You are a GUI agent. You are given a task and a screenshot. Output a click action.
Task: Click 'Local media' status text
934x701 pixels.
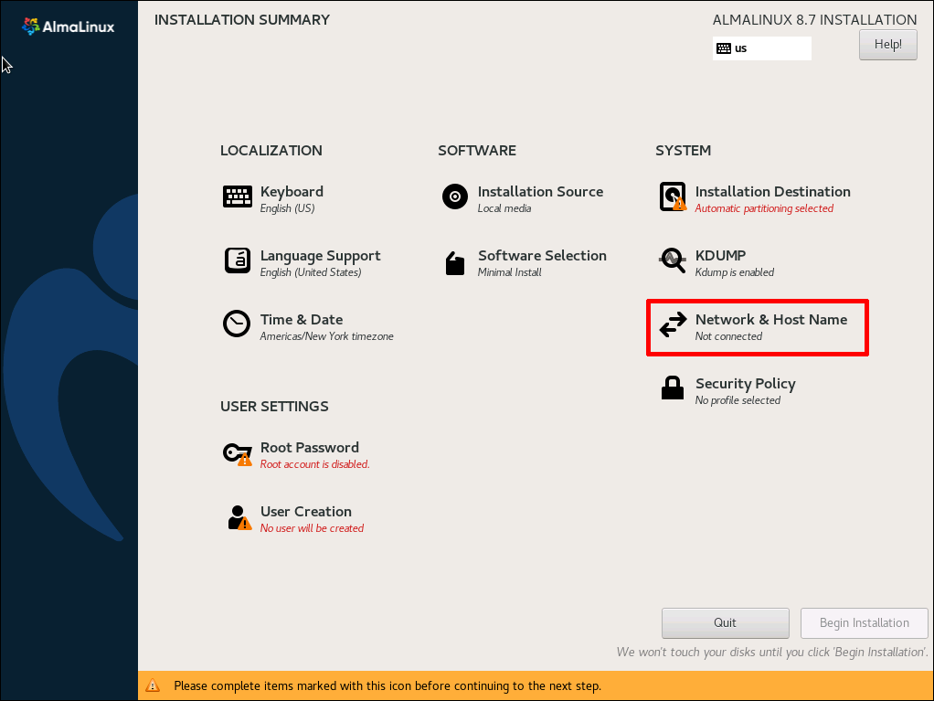click(x=504, y=208)
